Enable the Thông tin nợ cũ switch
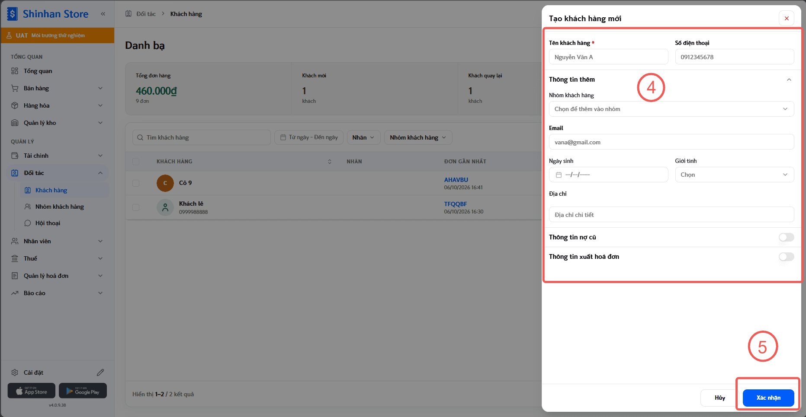 (x=787, y=237)
